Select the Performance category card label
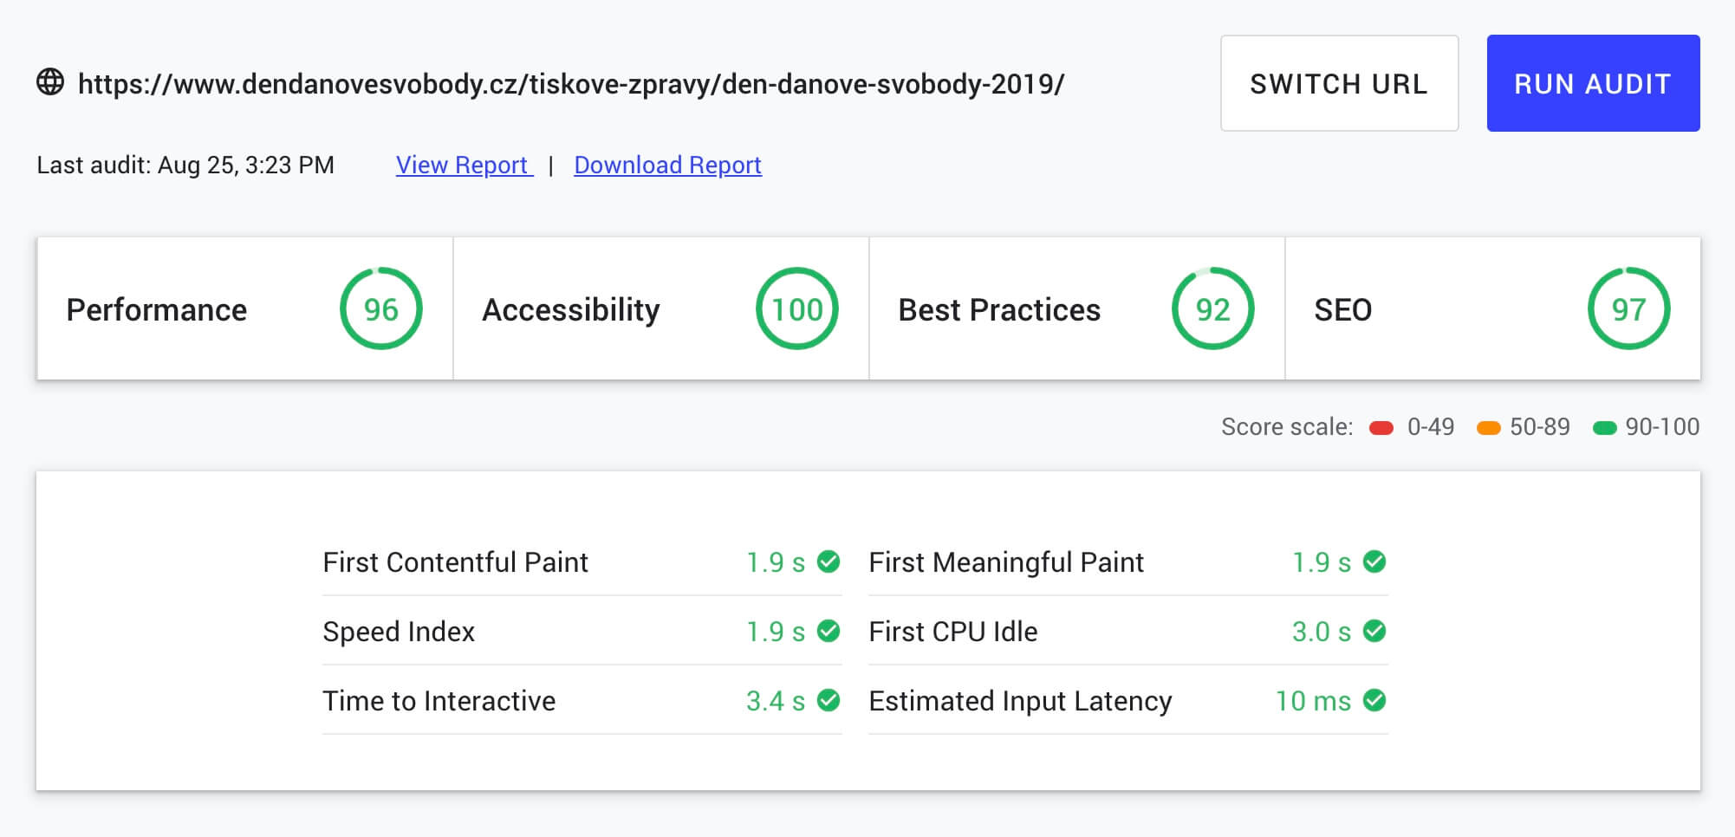 coord(157,309)
